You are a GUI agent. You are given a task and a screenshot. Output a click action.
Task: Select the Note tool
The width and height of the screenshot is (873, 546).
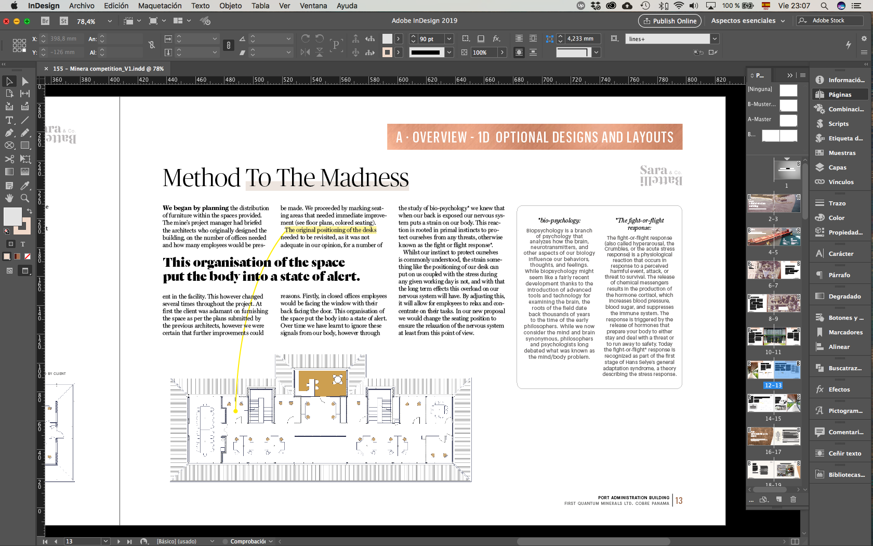[9, 186]
